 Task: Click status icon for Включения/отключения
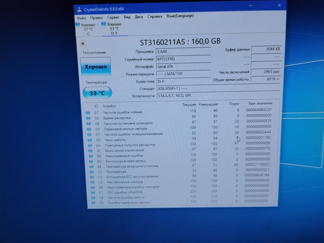[x=91, y=151]
